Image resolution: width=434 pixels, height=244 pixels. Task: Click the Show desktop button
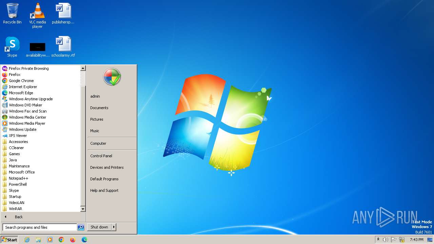pos(430,240)
